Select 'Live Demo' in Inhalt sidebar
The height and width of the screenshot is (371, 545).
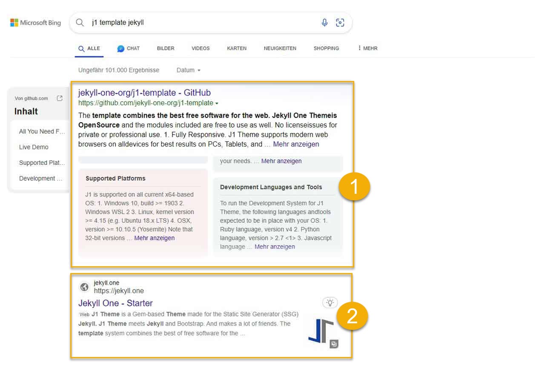point(34,147)
